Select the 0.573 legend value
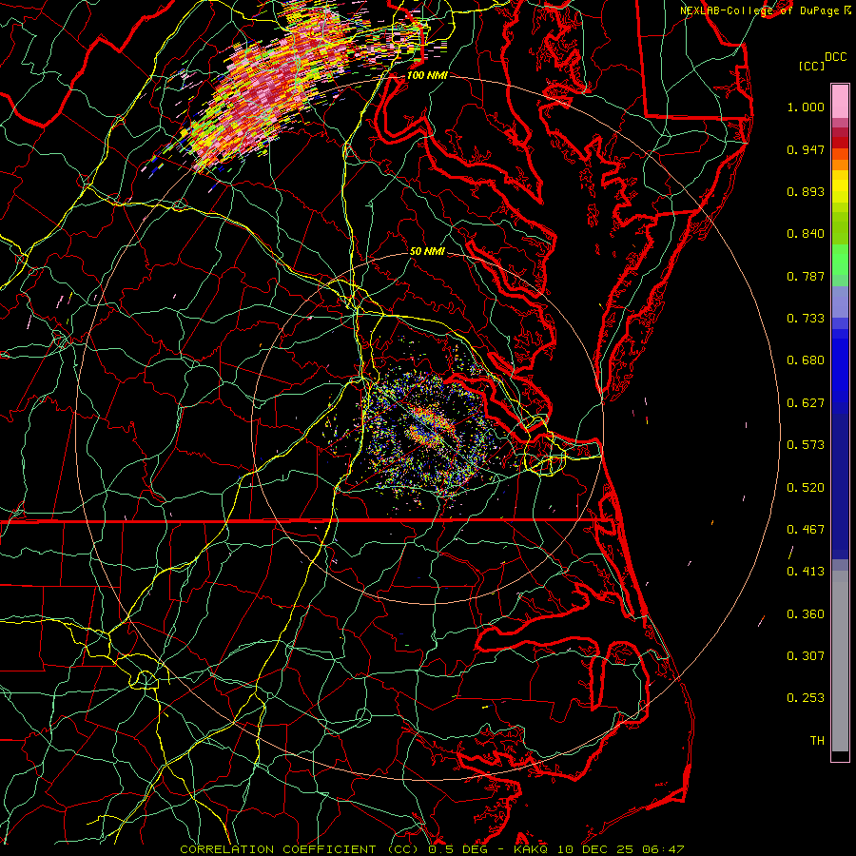 point(806,445)
